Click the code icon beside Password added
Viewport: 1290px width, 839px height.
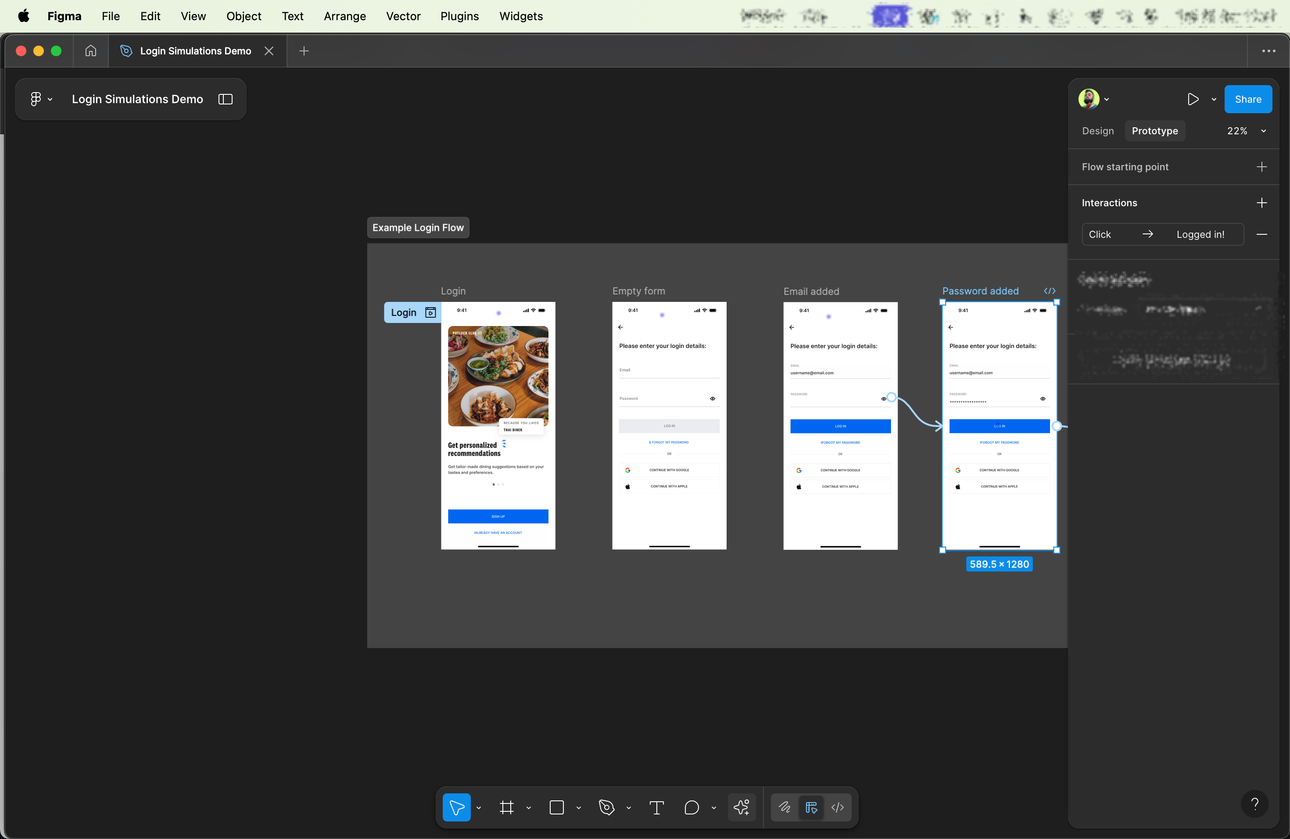tap(1050, 291)
